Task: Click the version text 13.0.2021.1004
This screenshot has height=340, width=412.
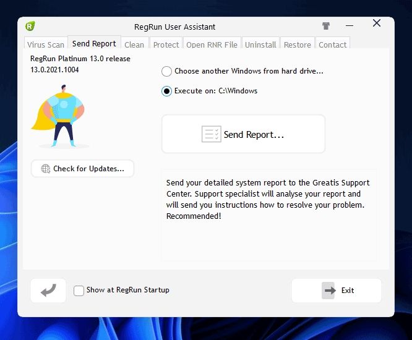Action: (54, 70)
